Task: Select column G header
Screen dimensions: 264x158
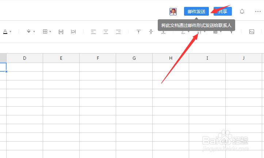Action: click(x=134, y=58)
